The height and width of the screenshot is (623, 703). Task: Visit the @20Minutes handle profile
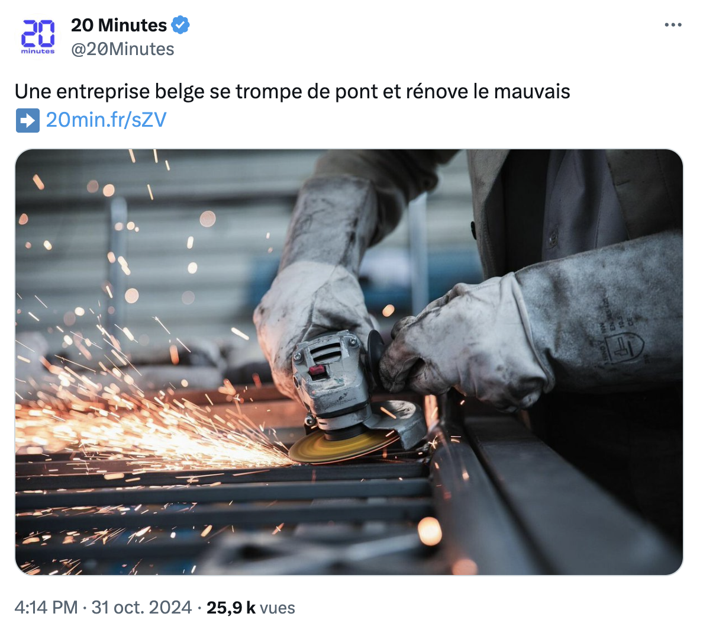pos(122,49)
